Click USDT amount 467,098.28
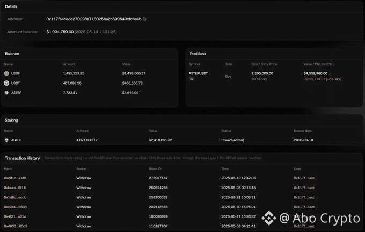Image resolution: width=365 pixels, height=232 pixels. [72, 83]
